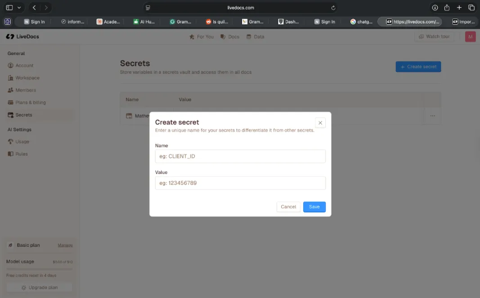Open Usage under AI Settings
This screenshot has height=298, width=480.
click(x=22, y=141)
